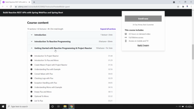Collapse Getting Started with Reactive Programming chevron
Screen dimensions: 194x109
pyautogui.click(x=32, y=48)
